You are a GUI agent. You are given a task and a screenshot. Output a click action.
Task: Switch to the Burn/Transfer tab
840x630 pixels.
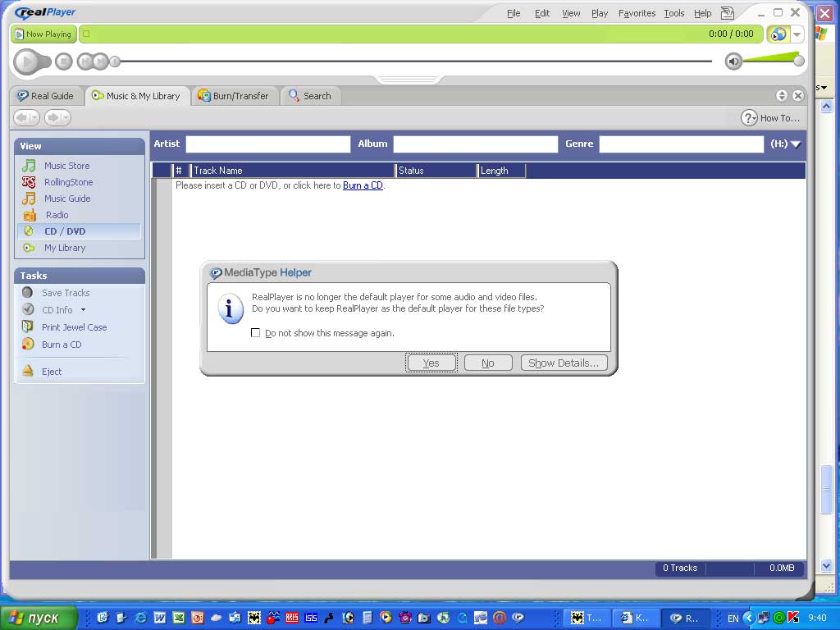tap(234, 96)
